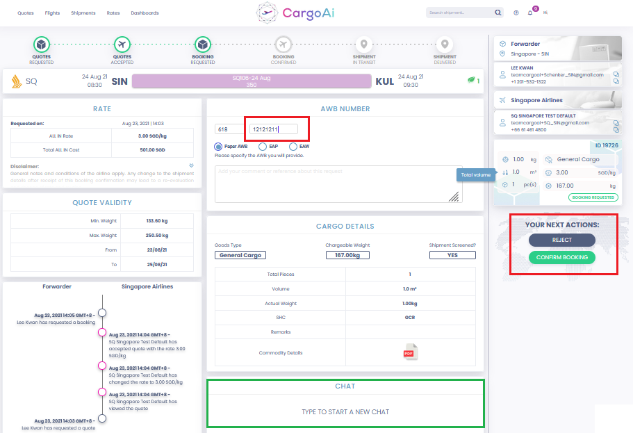Click the REJECT button

(562, 240)
